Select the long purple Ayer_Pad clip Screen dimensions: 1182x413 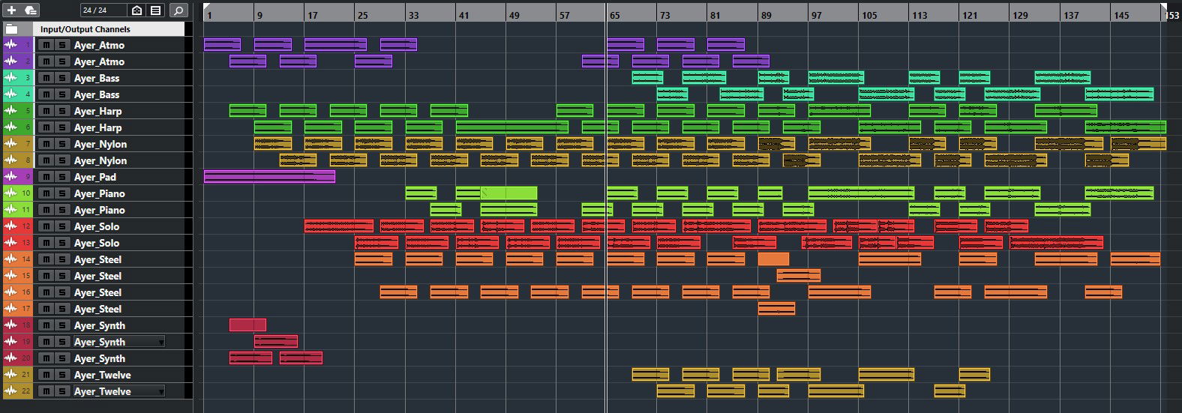(269, 177)
